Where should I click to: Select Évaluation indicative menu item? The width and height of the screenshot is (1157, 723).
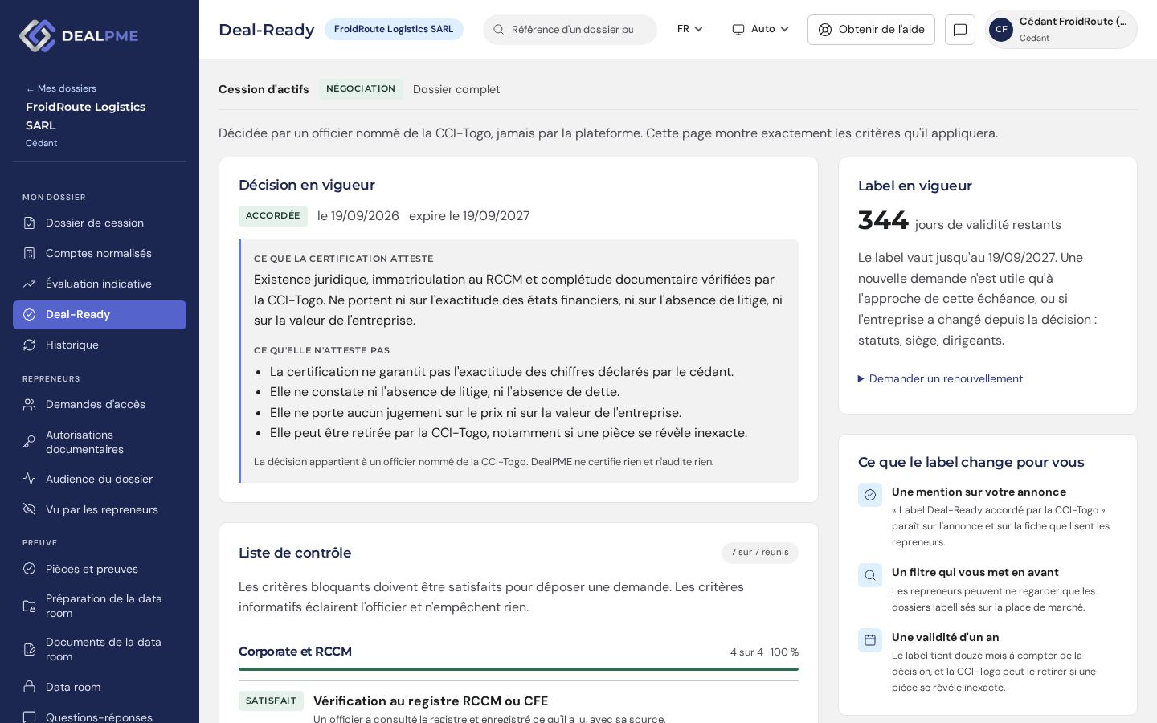(x=100, y=284)
